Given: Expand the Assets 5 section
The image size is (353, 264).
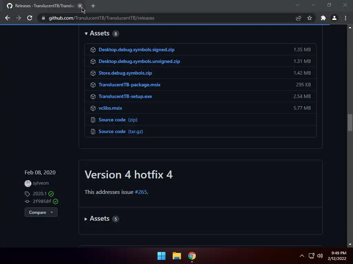Looking at the screenshot, I should click(102, 219).
